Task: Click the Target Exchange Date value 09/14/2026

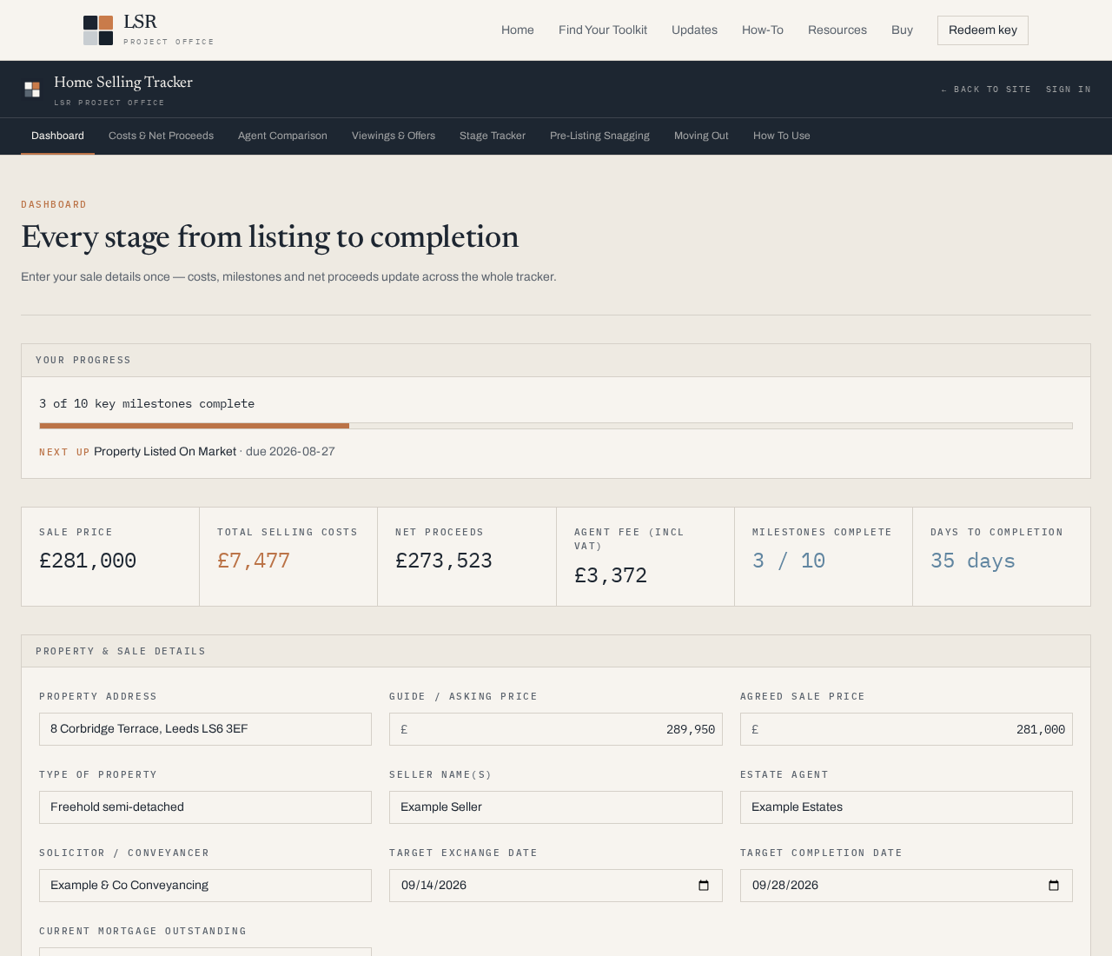Action: (x=434, y=886)
